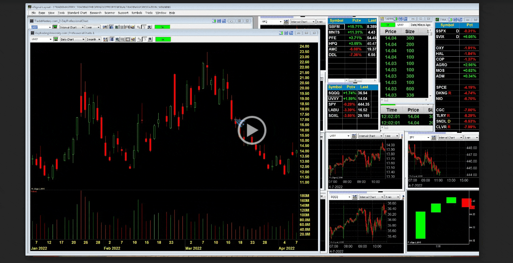Open the 3 month range dropdown
The image size is (513, 263).
(x=99, y=39)
